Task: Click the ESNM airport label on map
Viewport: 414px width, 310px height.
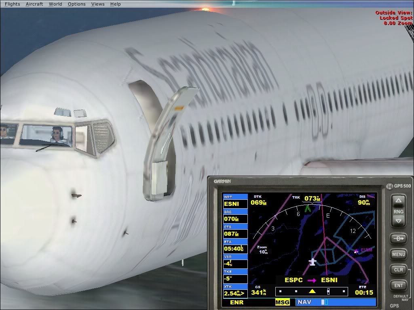Action: 366,250
